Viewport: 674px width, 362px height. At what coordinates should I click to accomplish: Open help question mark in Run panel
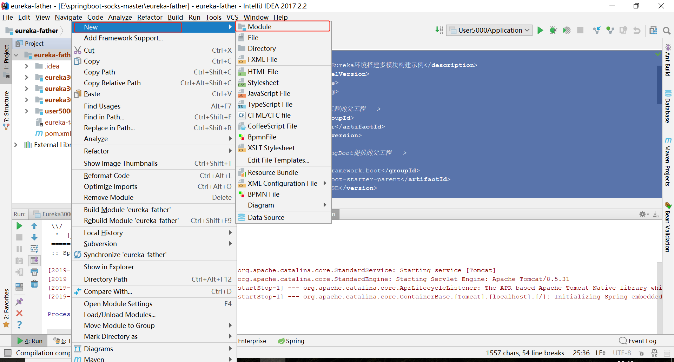click(x=19, y=324)
